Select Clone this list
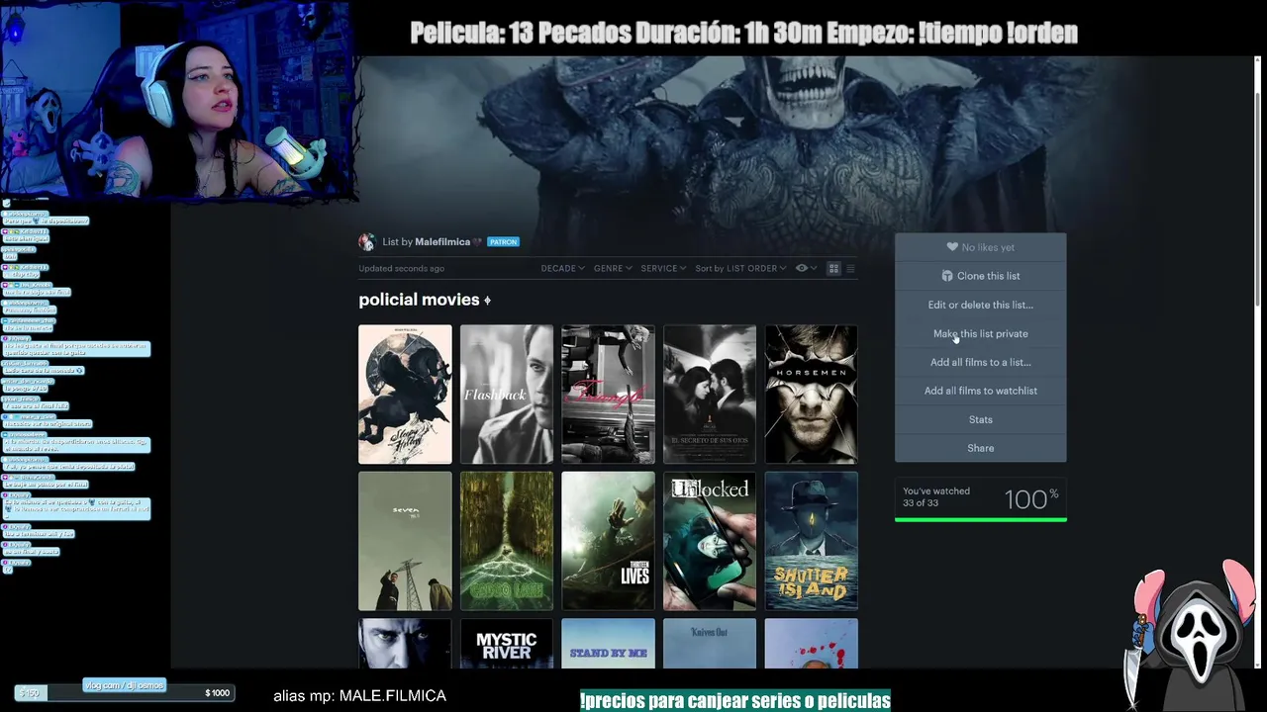 981,276
